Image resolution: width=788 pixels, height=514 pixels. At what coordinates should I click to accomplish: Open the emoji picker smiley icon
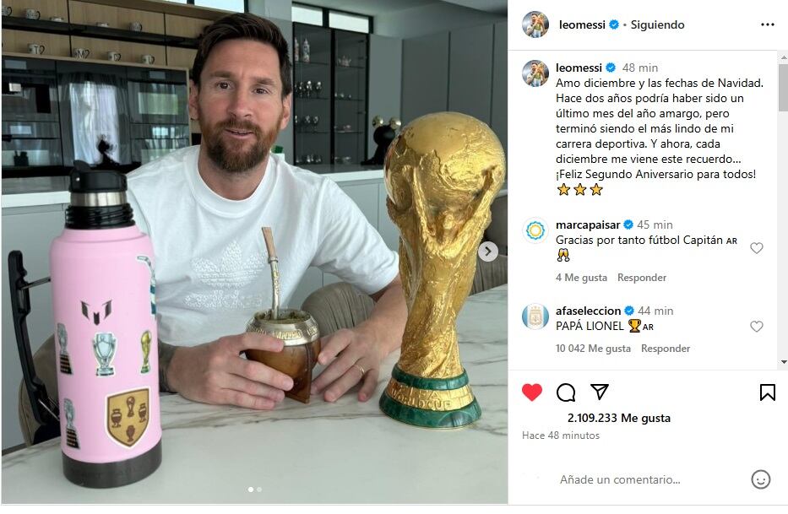pyautogui.click(x=760, y=479)
